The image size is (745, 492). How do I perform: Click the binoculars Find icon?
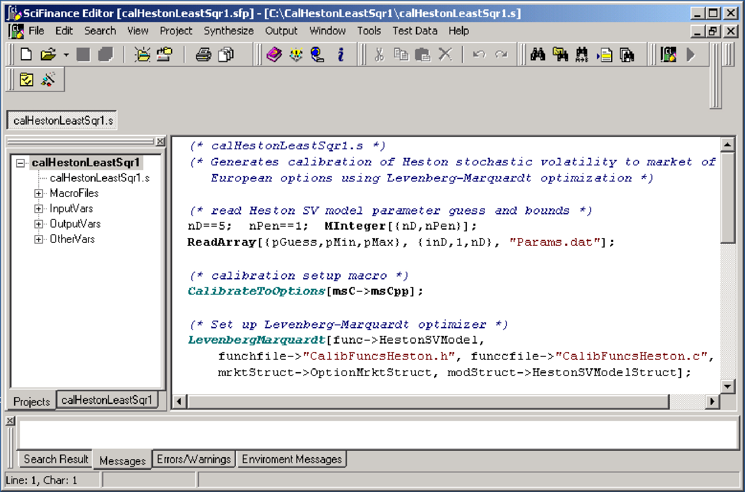click(x=538, y=54)
